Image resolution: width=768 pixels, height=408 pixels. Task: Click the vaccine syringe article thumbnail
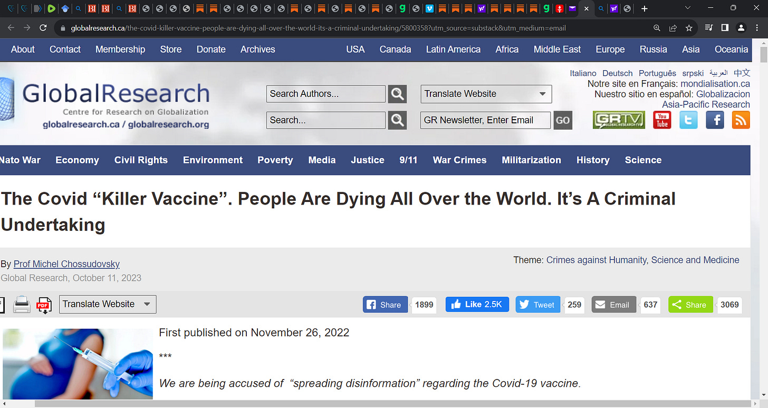click(x=78, y=364)
